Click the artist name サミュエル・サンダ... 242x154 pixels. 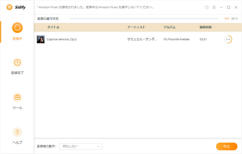[142, 39]
